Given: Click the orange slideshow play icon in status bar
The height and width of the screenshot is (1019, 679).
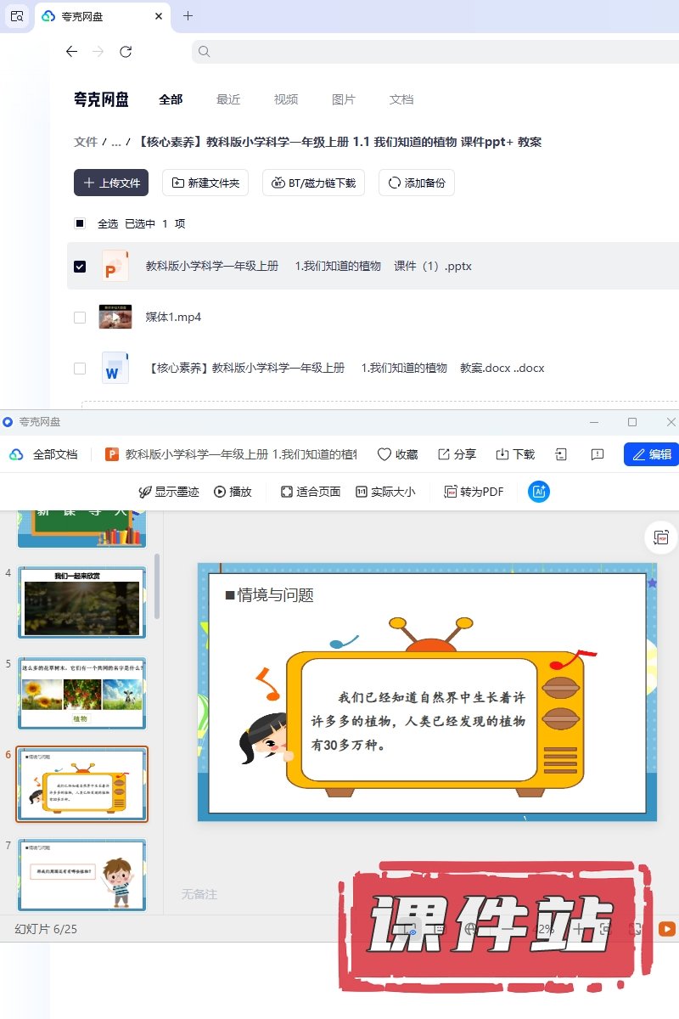Looking at the screenshot, I should [667, 929].
